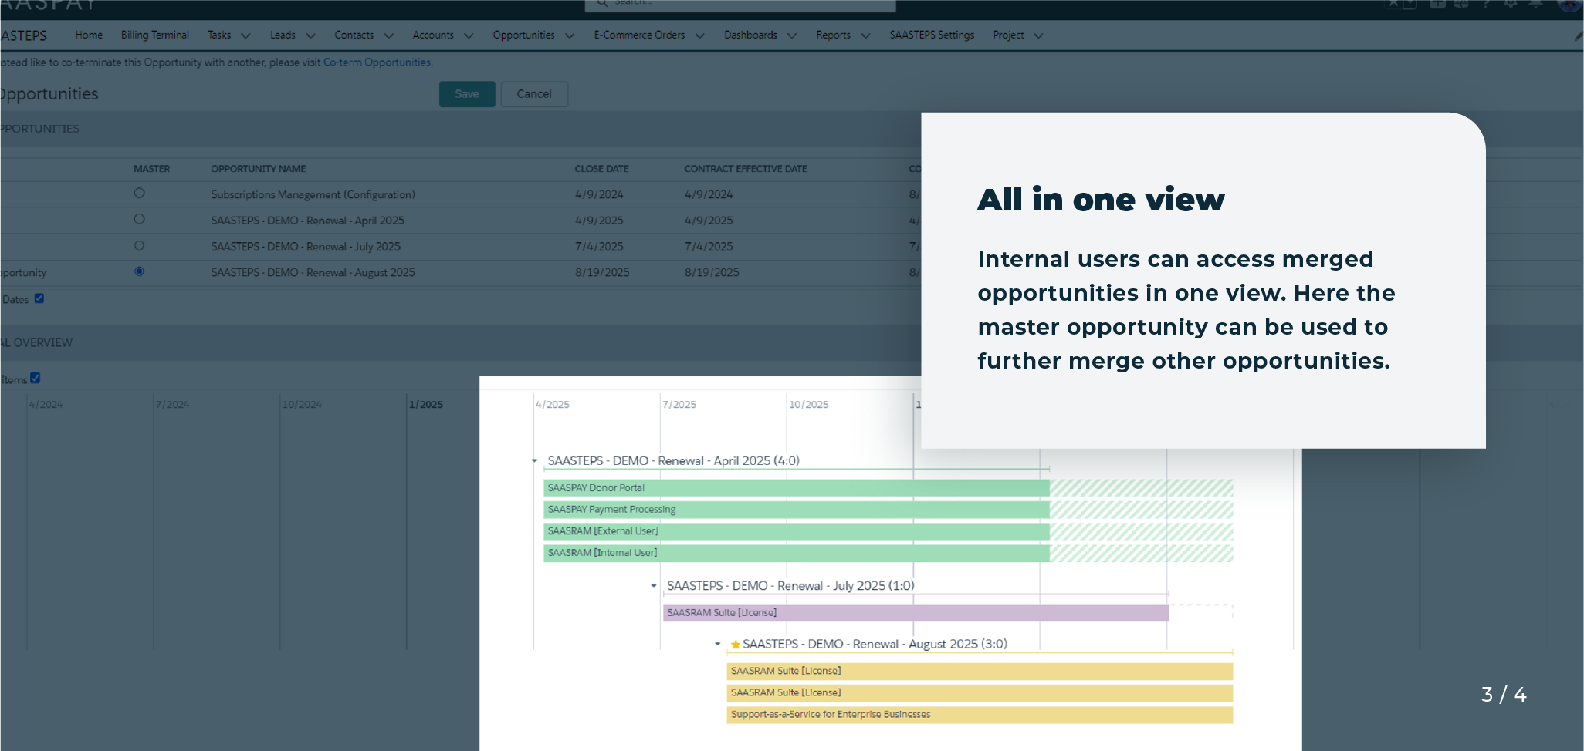Open the Opportunities tab dropdown chevron
The image size is (1584, 751).
click(x=570, y=35)
